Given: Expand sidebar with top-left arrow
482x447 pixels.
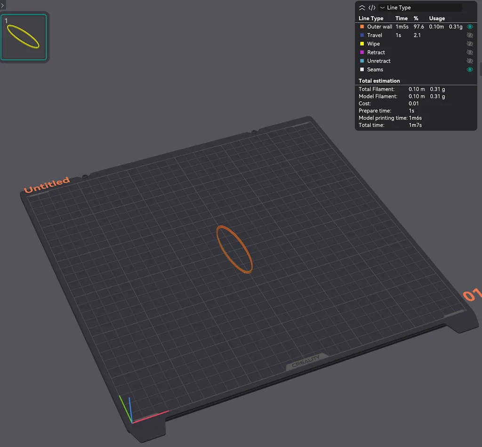Looking at the screenshot, I should [2, 5].
